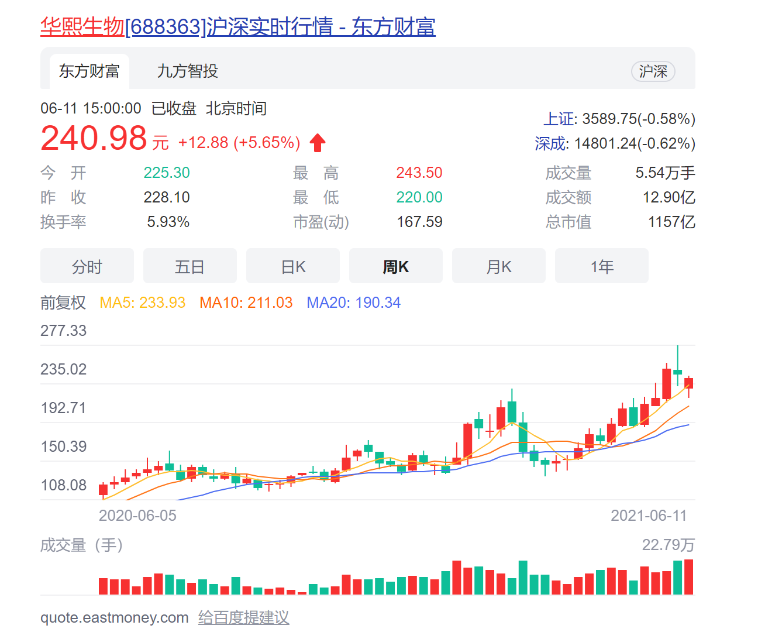
Task: Click the 22.79万 volume scale label
Action: click(669, 545)
